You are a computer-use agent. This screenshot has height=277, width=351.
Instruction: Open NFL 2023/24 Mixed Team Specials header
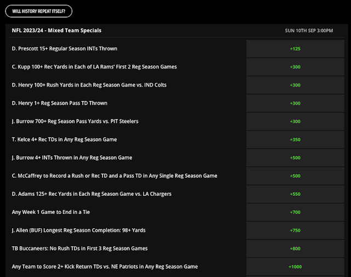(56, 31)
